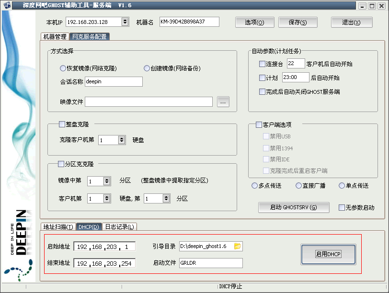This screenshot has width=389, height=293.
Task: Minimize the window
Action: coord(362,6)
